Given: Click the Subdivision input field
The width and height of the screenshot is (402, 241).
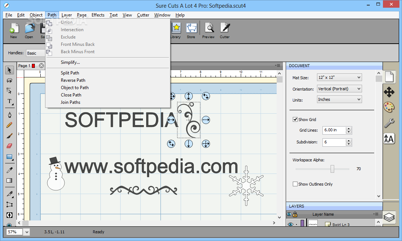Looking at the screenshot, I should (334, 142).
